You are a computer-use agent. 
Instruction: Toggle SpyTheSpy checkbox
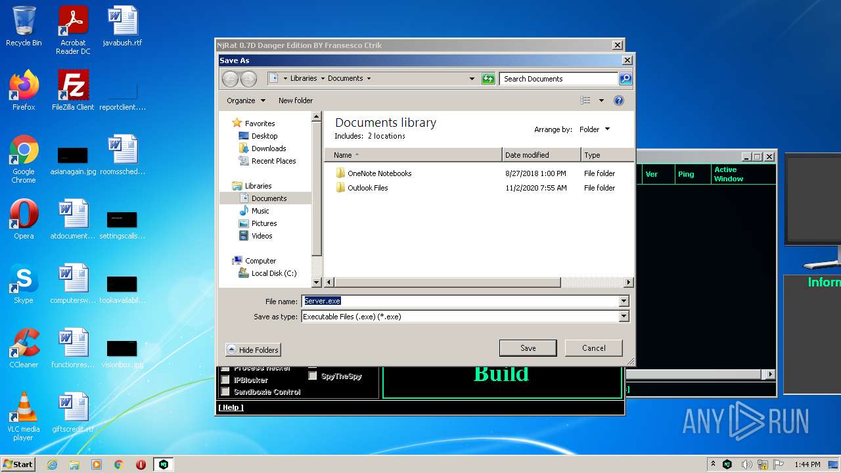pos(312,376)
